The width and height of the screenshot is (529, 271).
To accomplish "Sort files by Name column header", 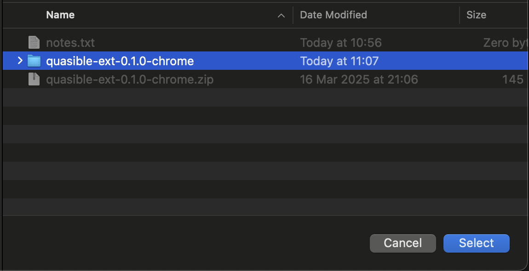I will coord(60,15).
